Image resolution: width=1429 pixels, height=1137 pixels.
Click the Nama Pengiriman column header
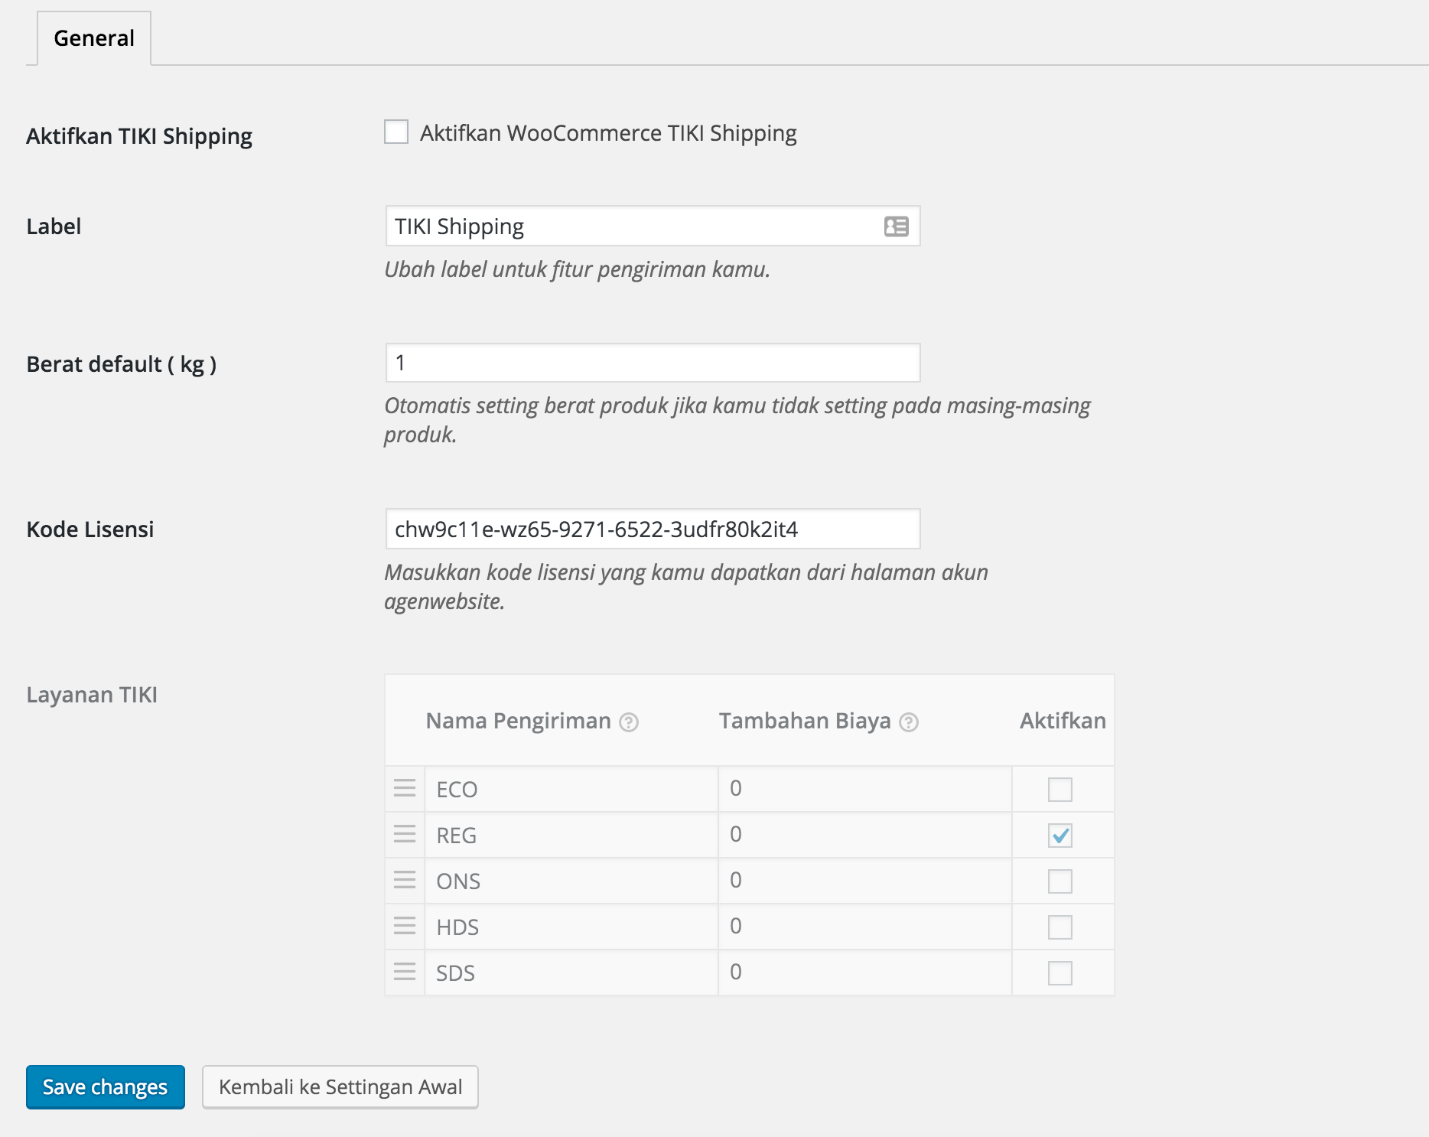click(x=518, y=722)
